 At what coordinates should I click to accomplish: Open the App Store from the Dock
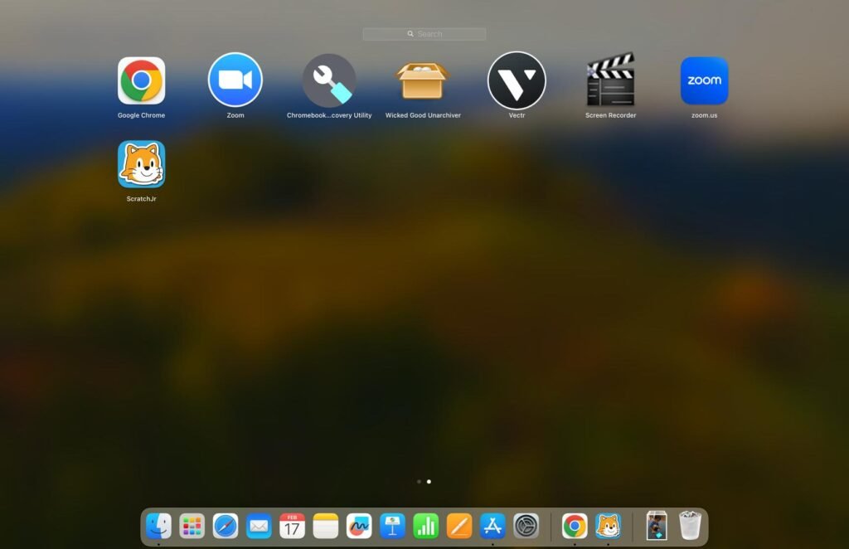click(x=492, y=526)
